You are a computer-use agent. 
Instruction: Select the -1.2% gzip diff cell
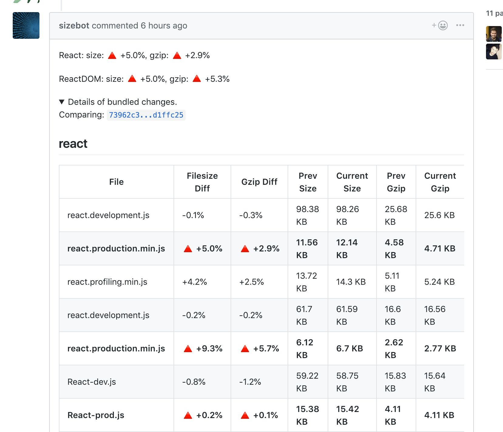259,382
